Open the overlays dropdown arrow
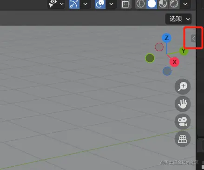 (112, 4)
